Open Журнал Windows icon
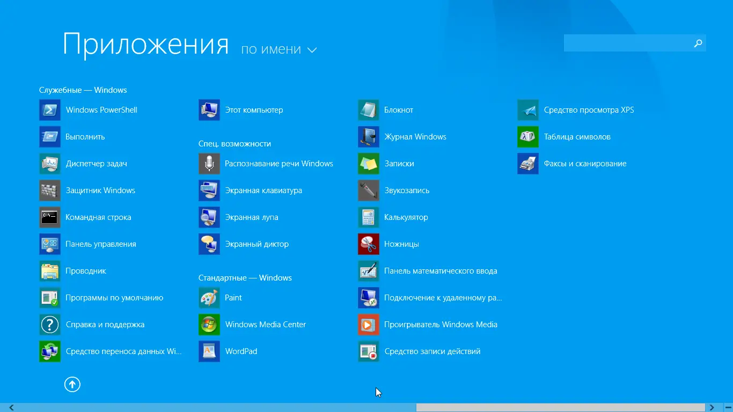The image size is (733, 412). 369,137
